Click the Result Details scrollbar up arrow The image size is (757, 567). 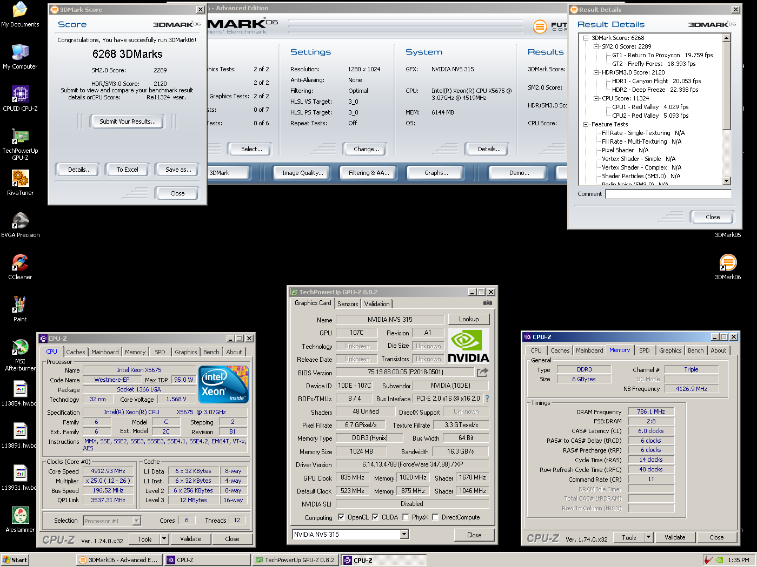pos(726,38)
